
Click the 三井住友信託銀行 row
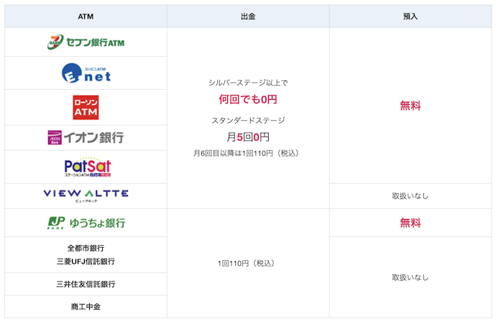(86, 284)
